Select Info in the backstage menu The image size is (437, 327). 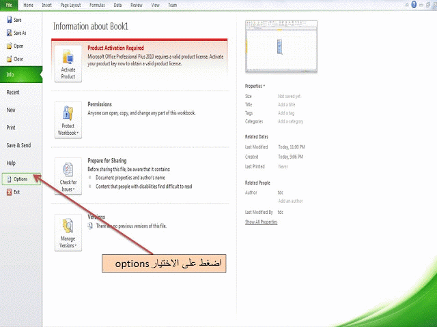(21, 74)
